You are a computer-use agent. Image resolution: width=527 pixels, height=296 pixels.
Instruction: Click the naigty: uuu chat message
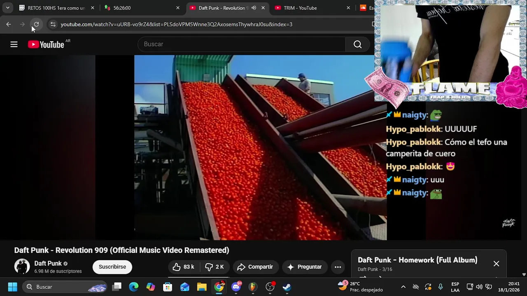tap(415, 180)
